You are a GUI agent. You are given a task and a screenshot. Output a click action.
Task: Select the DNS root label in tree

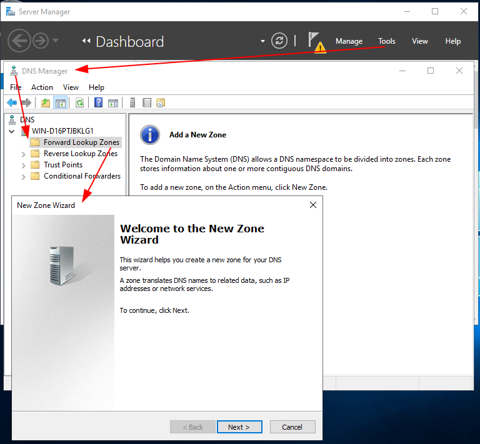coord(27,119)
